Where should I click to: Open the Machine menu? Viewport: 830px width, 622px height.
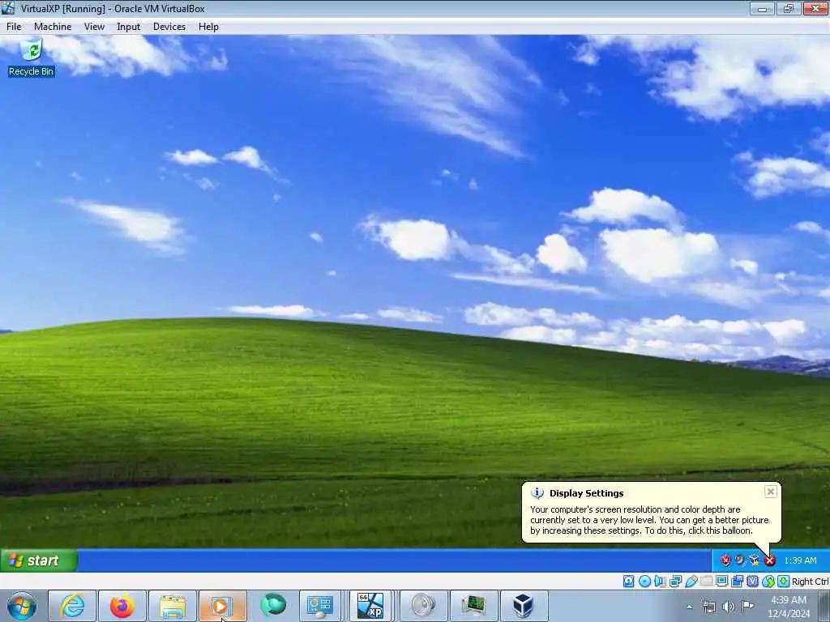(53, 27)
